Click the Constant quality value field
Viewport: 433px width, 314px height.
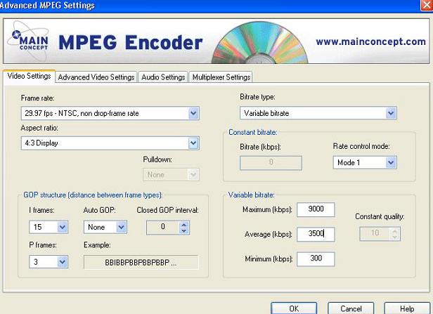click(x=375, y=233)
